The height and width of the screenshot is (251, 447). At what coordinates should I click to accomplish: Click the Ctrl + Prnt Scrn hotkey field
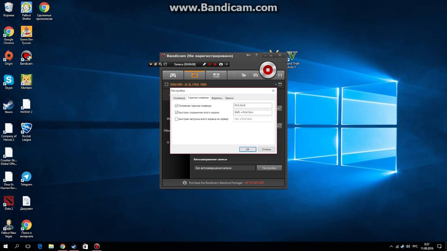pos(252,119)
